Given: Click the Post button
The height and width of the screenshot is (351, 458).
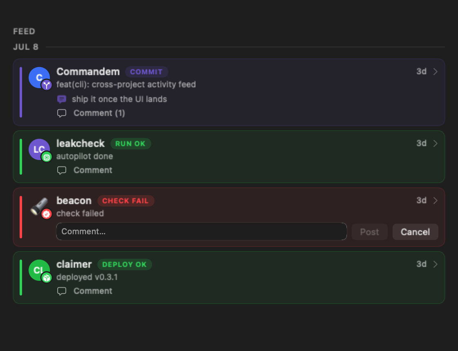Looking at the screenshot, I should pyautogui.click(x=370, y=232).
